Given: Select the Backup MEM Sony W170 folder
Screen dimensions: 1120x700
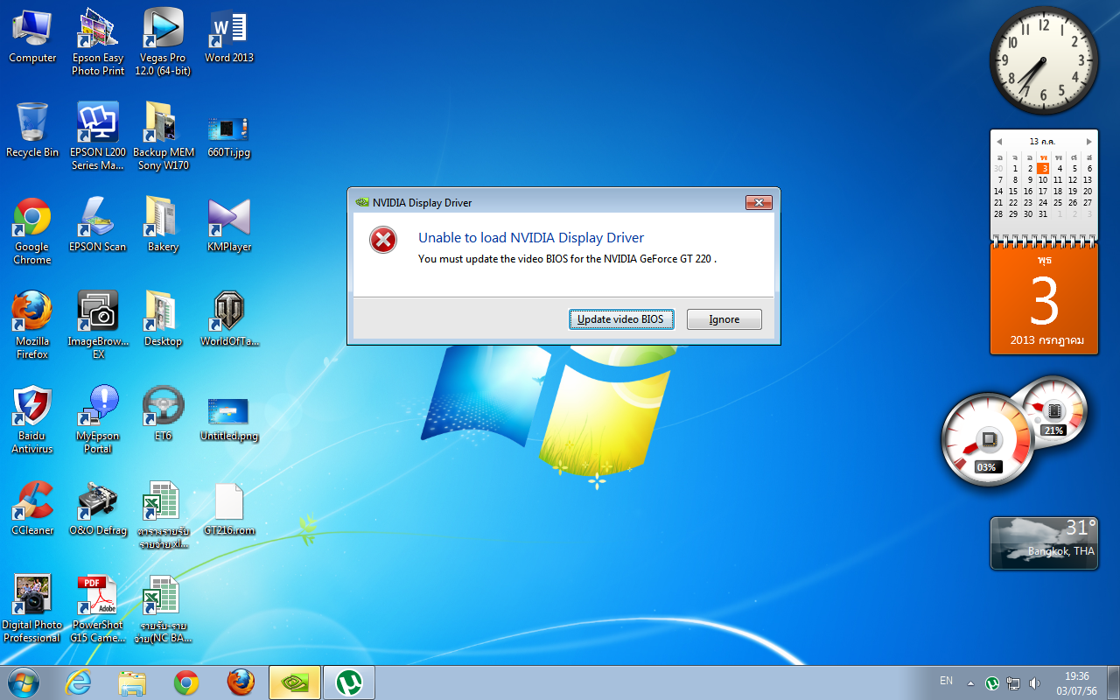Looking at the screenshot, I should click(x=163, y=136).
